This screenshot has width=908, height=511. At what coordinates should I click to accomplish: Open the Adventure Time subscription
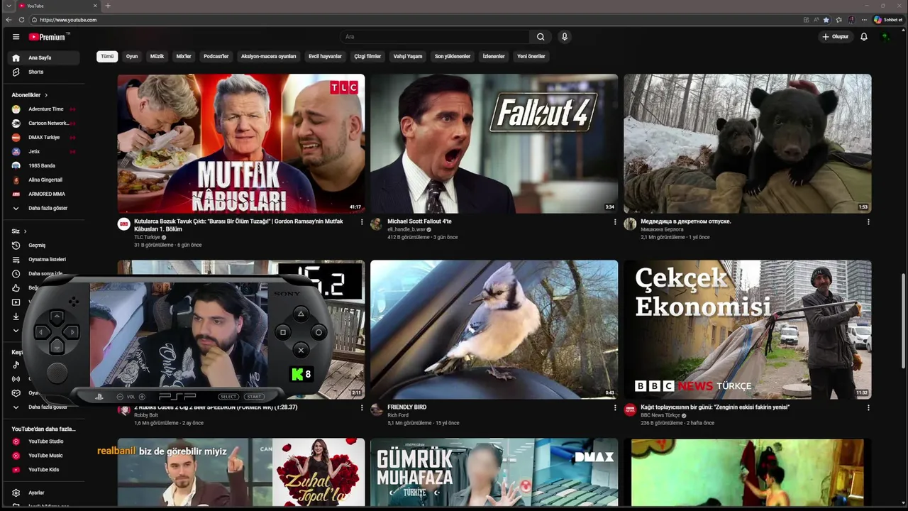click(x=44, y=109)
